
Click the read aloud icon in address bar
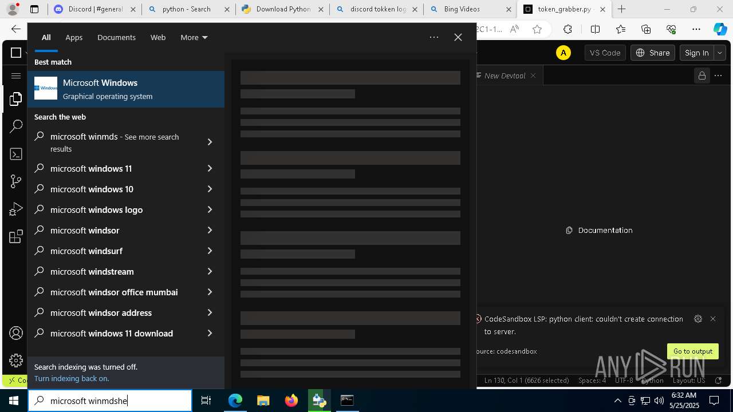pyautogui.click(x=514, y=29)
